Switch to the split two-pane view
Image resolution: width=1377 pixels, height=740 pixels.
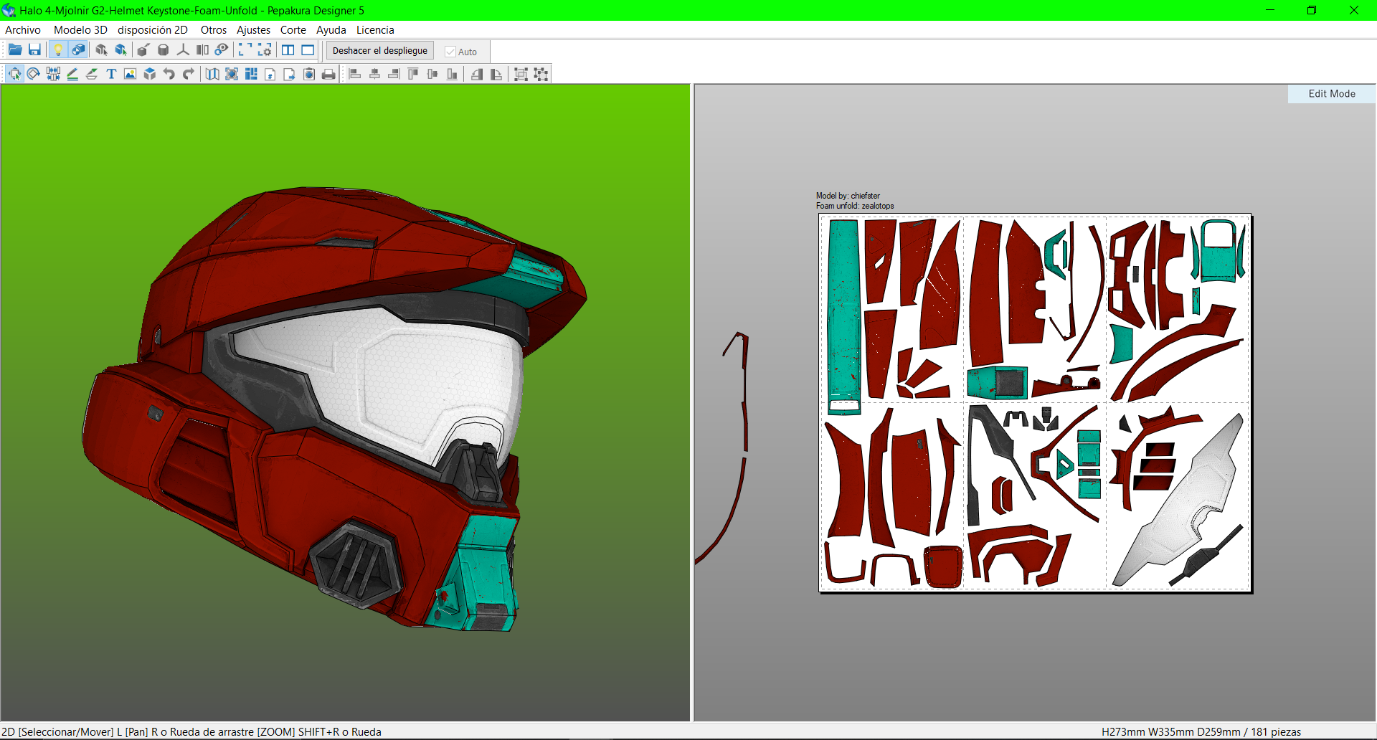(x=288, y=50)
